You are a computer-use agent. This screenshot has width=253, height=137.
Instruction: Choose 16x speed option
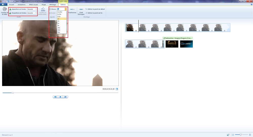[x=62, y=28]
